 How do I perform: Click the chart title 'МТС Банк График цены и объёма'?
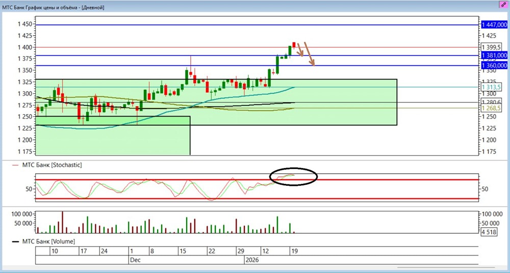click(39, 7)
